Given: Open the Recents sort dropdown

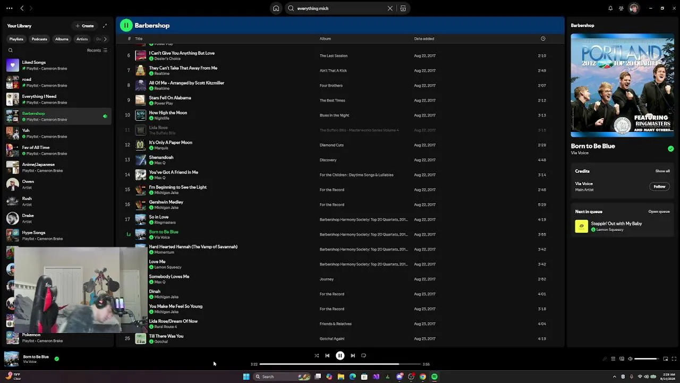Looking at the screenshot, I should (97, 50).
